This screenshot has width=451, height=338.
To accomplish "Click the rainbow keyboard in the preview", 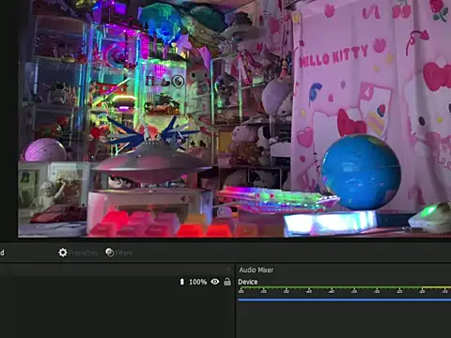I will click(277, 200).
